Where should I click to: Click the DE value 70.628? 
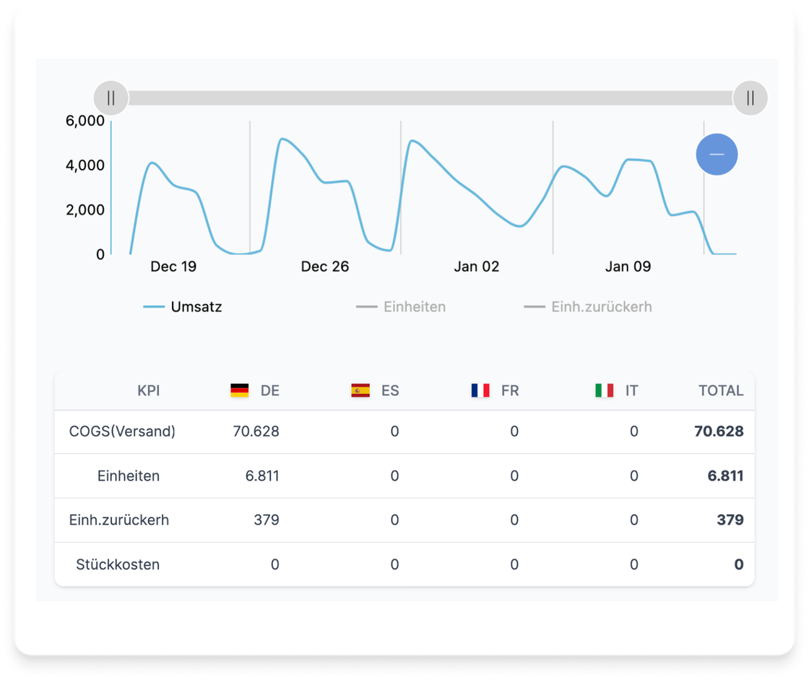[256, 431]
